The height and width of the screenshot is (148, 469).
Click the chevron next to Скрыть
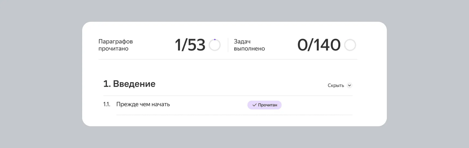pyautogui.click(x=350, y=85)
